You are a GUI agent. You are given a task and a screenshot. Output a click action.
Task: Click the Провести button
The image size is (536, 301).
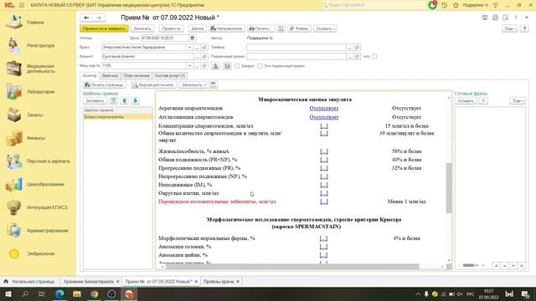[171, 28]
